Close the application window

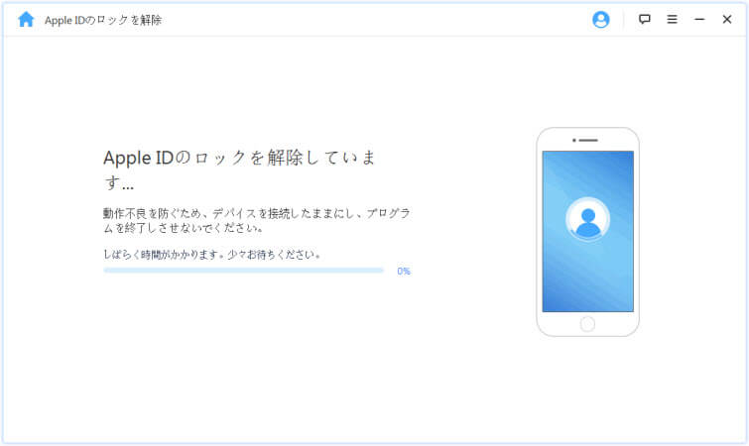click(x=727, y=19)
